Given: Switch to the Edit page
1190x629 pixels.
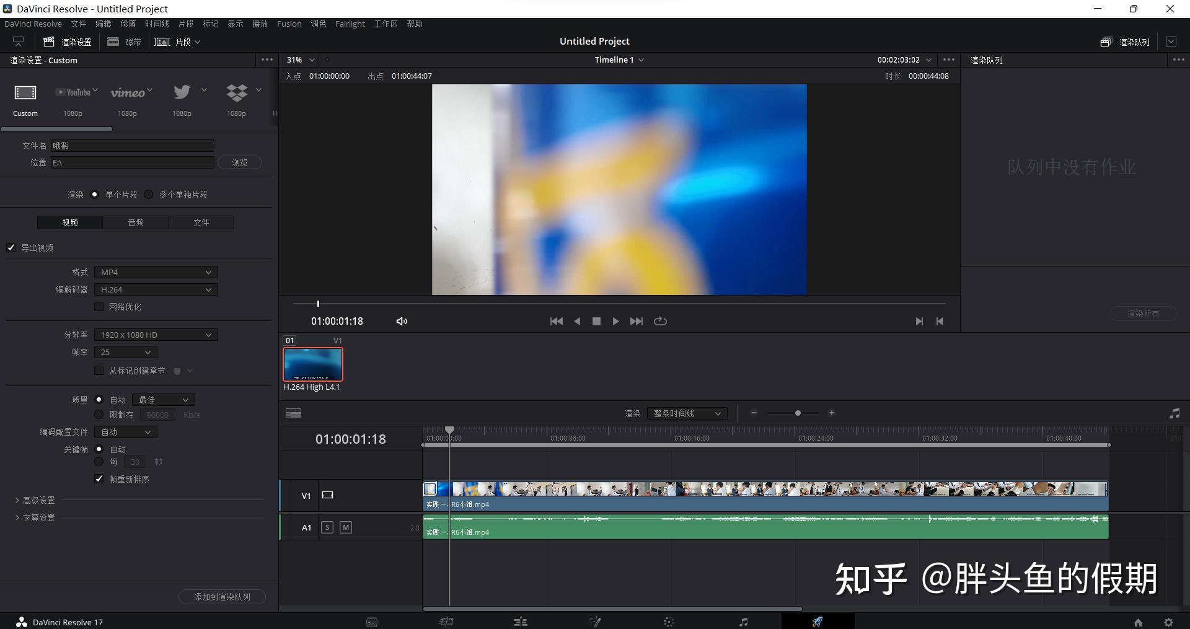Looking at the screenshot, I should pos(521,622).
